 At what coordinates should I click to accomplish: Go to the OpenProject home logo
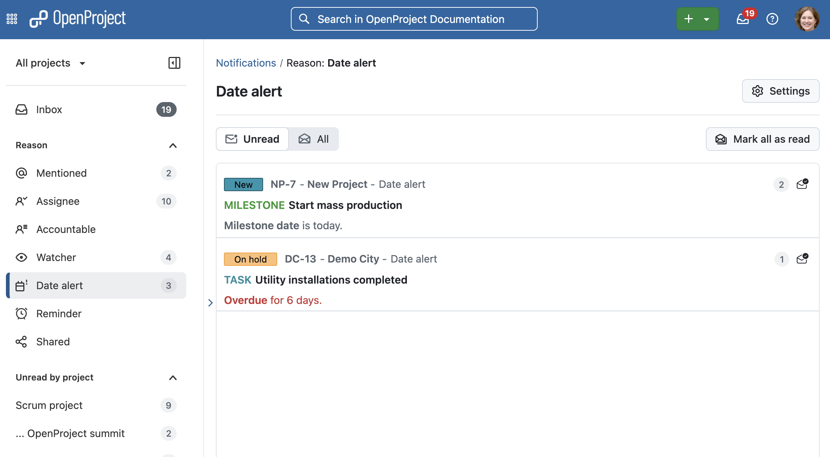[78, 19]
